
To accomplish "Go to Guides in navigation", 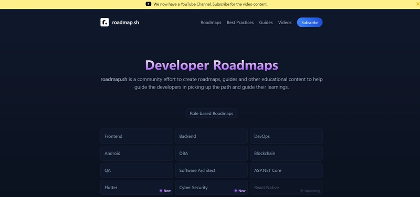I will tap(266, 23).
